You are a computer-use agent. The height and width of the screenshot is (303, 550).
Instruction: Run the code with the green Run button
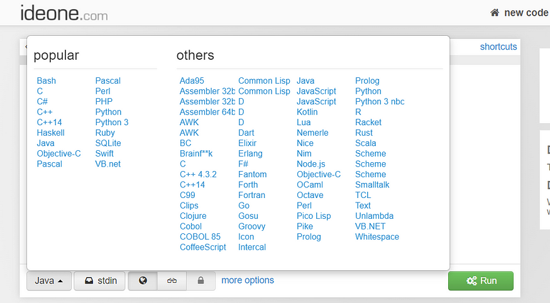pos(481,280)
